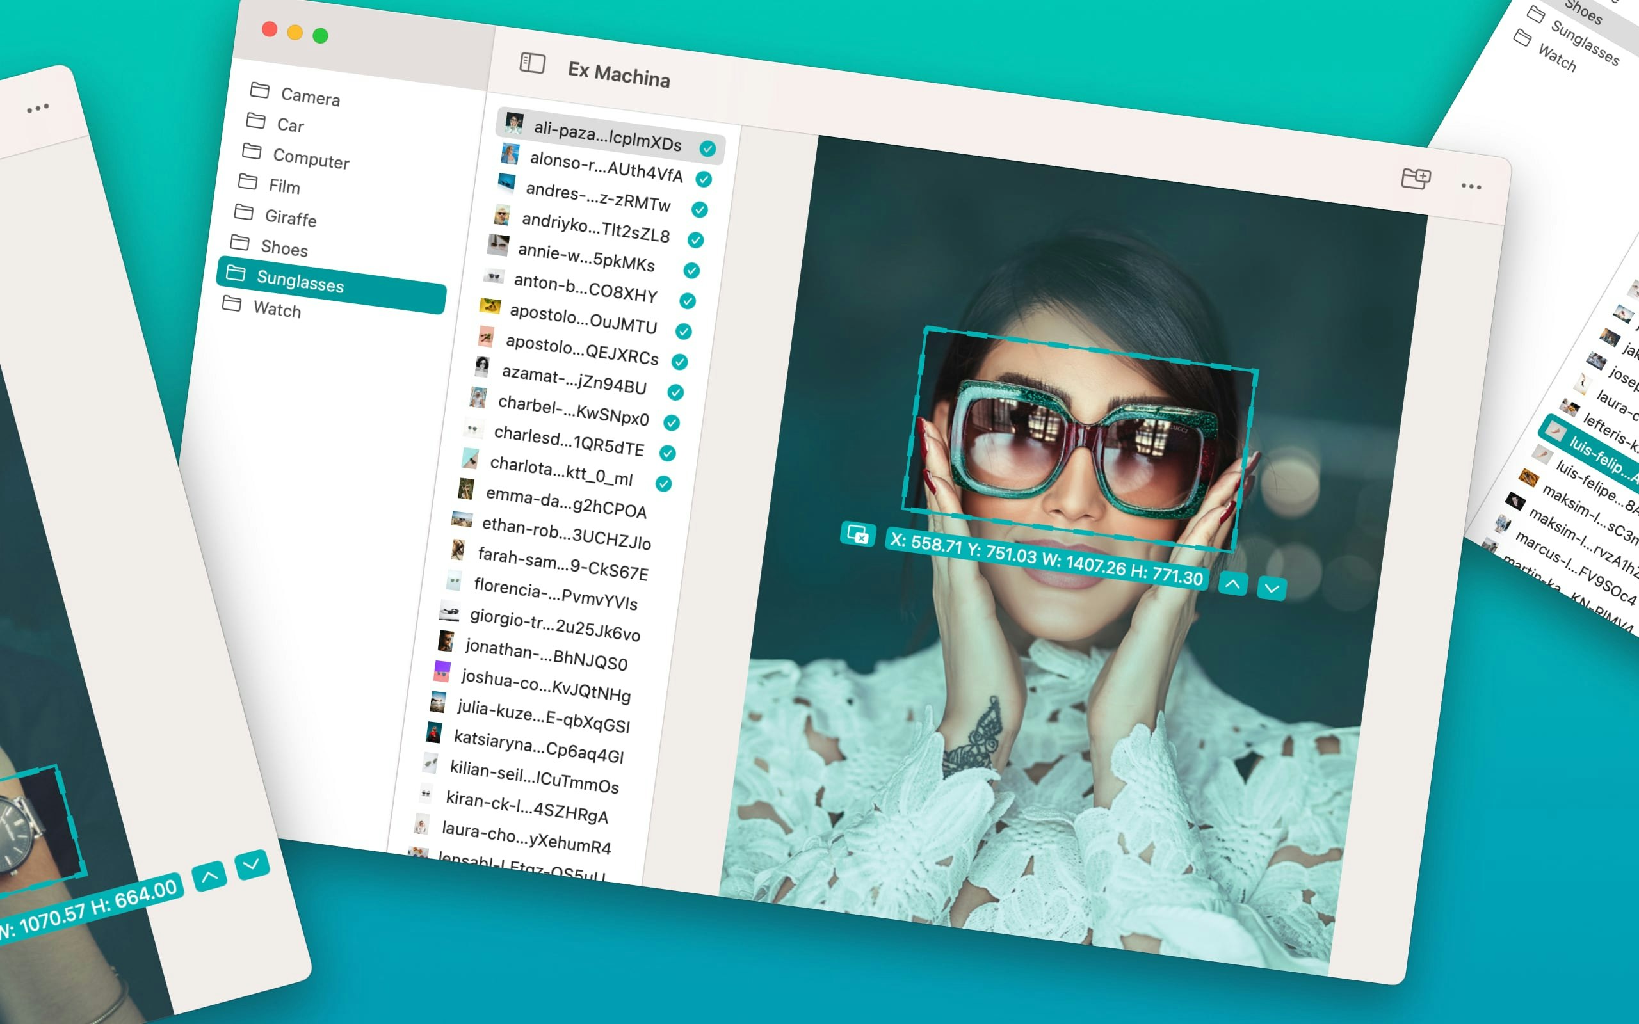Image resolution: width=1639 pixels, height=1024 pixels.
Task: Click the down chevron in the left window near H: 664.00
Action: 251,864
